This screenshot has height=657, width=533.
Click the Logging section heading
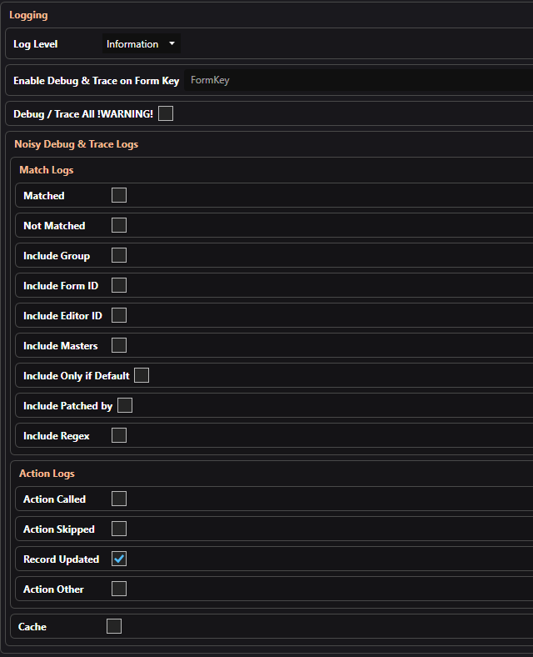(28, 15)
